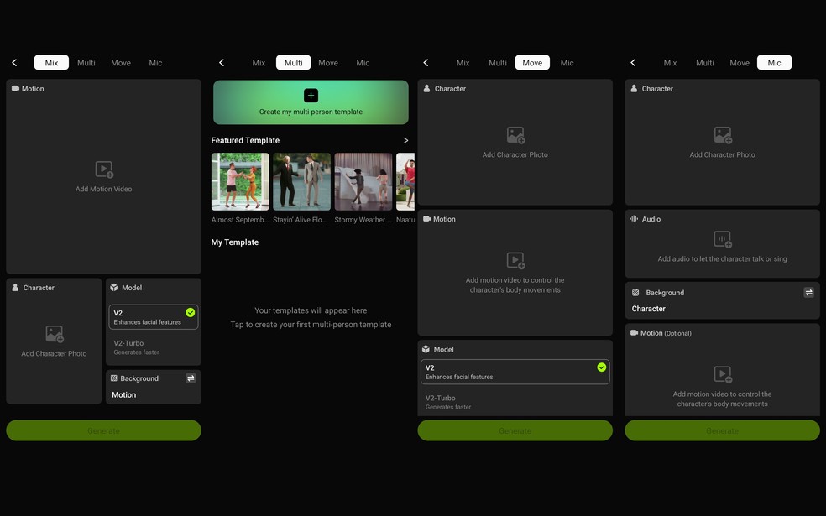Switch to the Move tab in the first screen
The height and width of the screenshot is (516, 826).
[x=121, y=63]
